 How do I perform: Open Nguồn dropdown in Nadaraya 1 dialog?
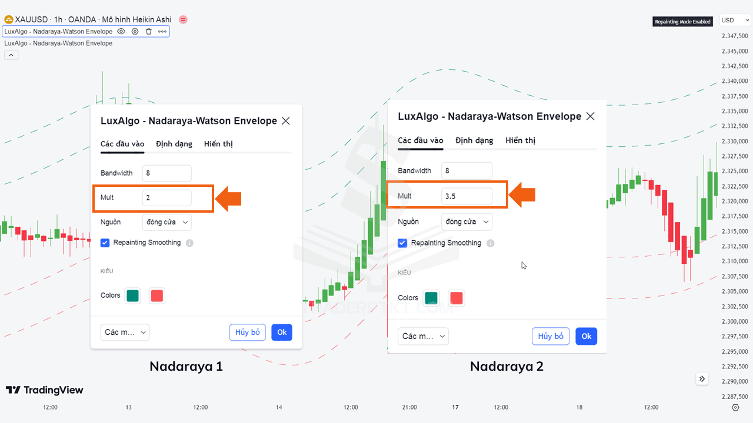pyautogui.click(x=167, y=222)
